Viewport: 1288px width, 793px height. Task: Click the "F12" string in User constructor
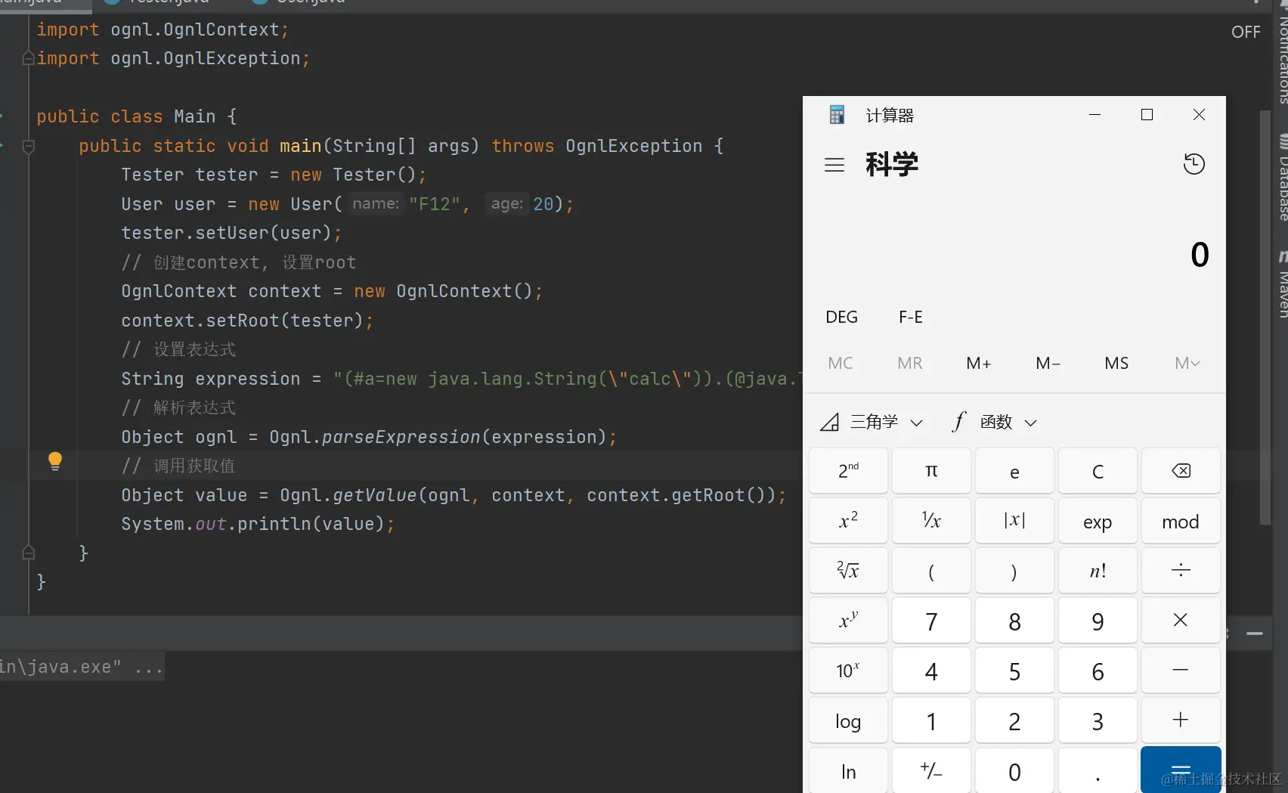435,204
